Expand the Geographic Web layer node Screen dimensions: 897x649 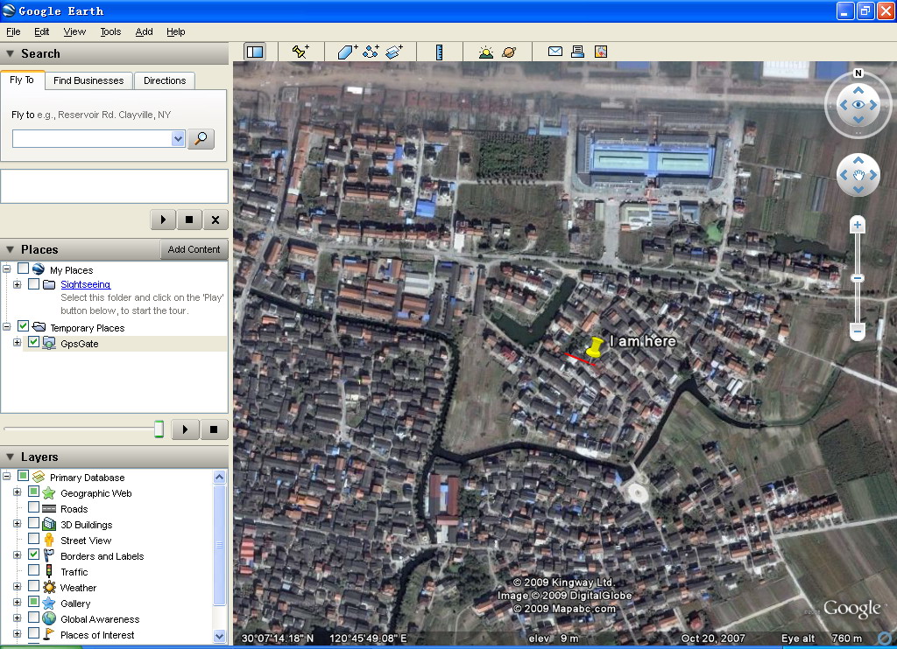tap(18, 492)
